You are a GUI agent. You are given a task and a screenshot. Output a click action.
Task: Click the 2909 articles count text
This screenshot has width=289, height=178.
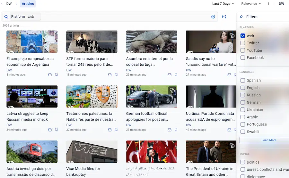click(x=11, y=26)
